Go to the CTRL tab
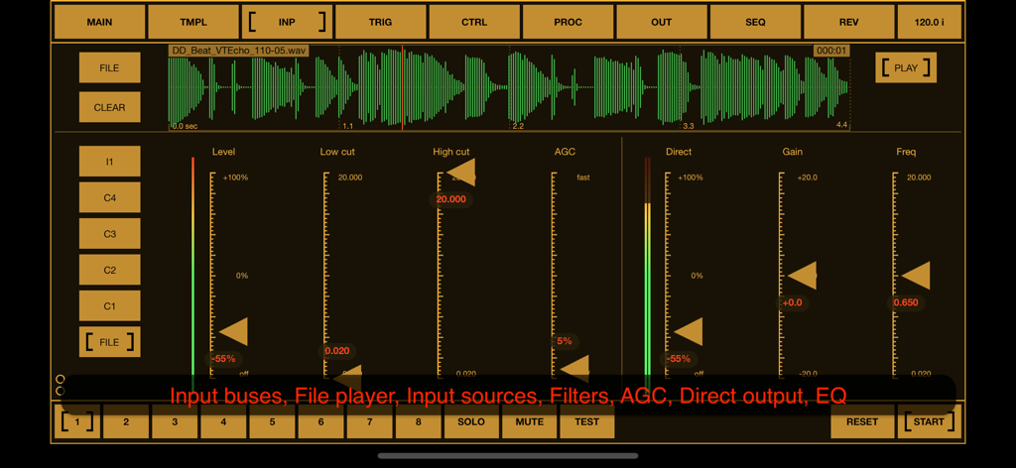 pos(474,22)
